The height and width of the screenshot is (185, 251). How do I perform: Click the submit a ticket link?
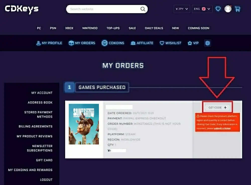pyautogui.click(x=222, y=128)
